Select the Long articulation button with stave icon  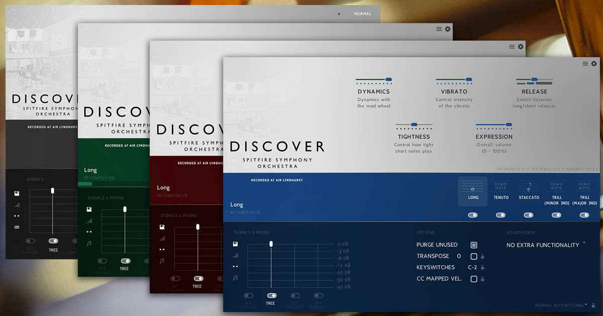(x=473, y=191)
